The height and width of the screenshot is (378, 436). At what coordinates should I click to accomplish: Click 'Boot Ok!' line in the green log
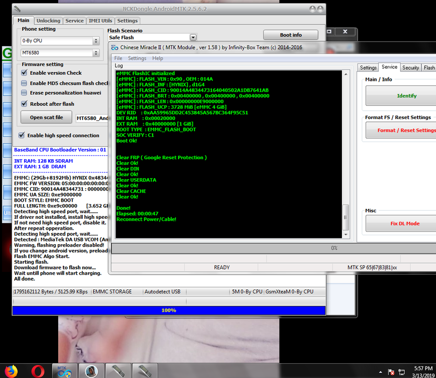click(x=127, y=141)
